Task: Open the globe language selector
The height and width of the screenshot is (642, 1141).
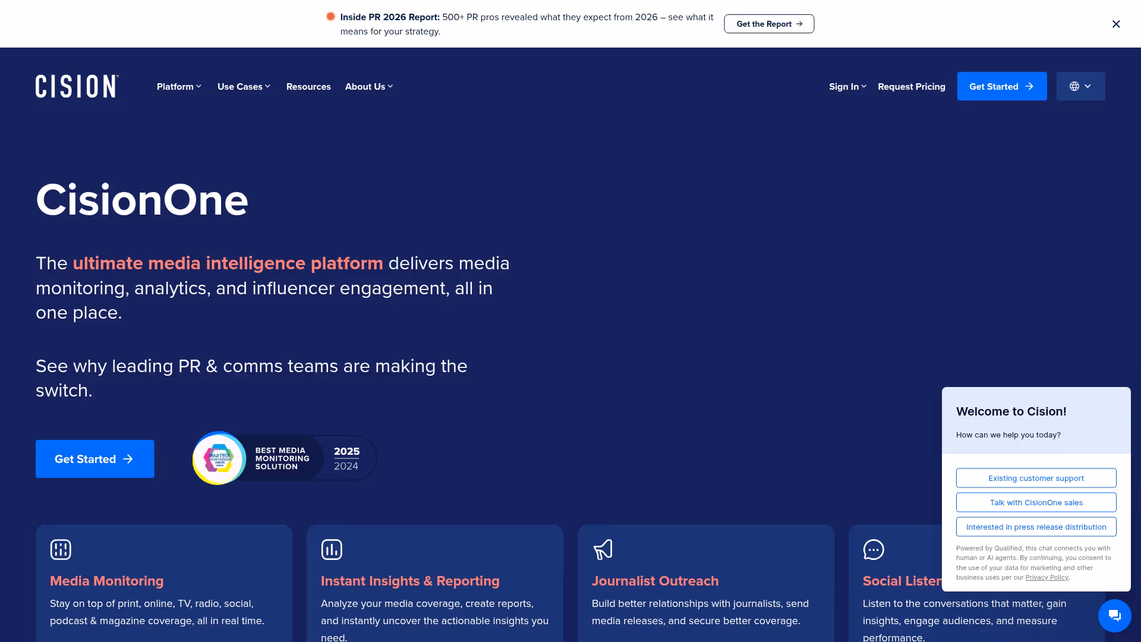Action: tap(1080, 86)
